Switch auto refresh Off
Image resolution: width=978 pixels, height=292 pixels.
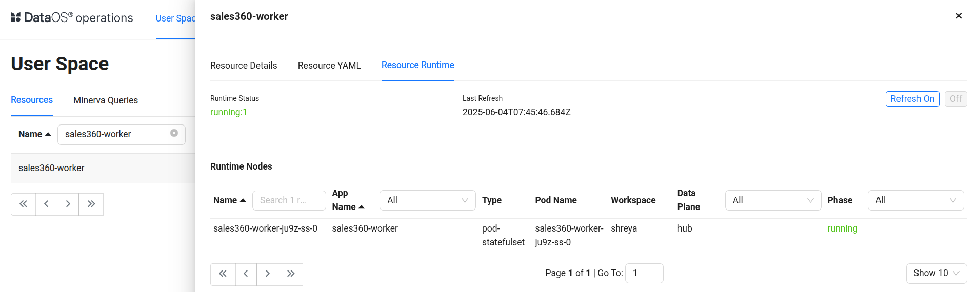(x=955, y=99)
